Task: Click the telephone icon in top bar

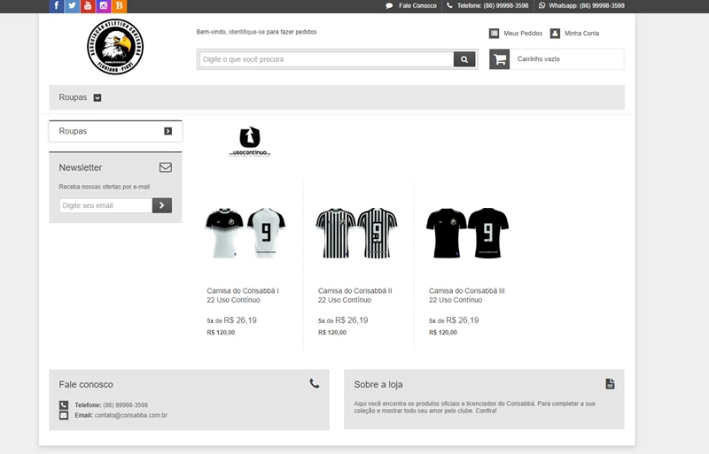Action: click(x=449, y=5)
